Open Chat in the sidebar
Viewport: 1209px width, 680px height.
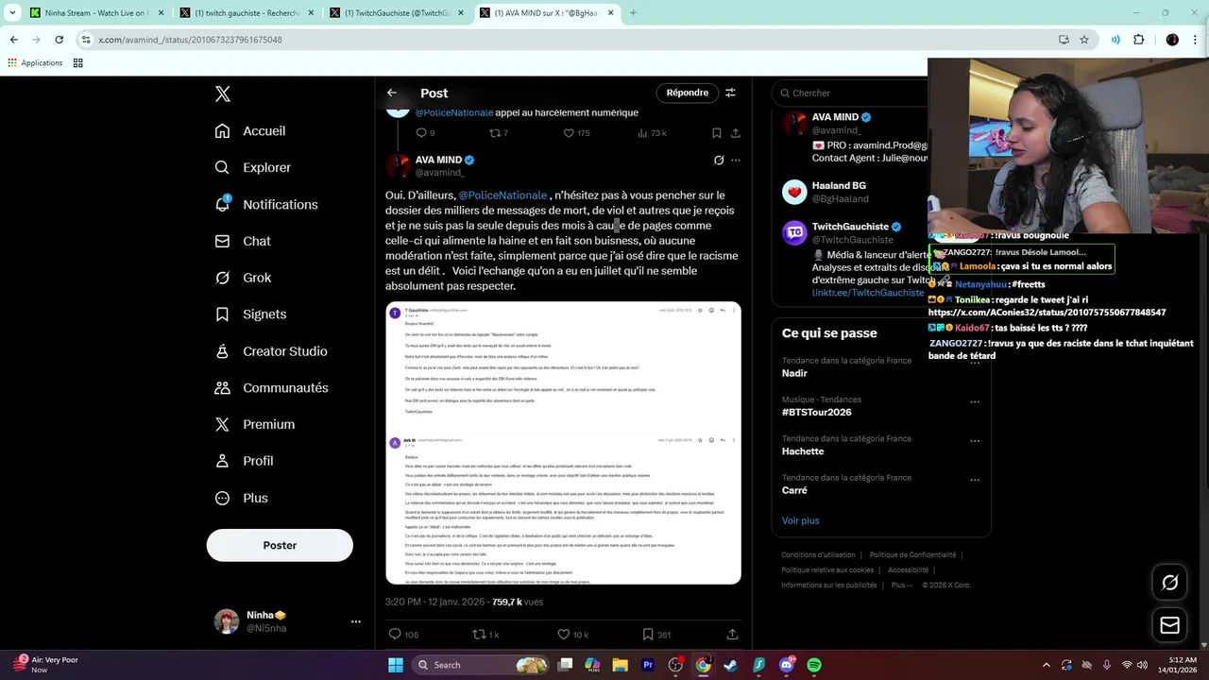[x=243, y=241]
